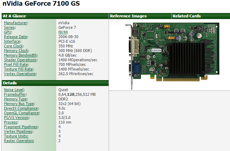Open the Manufacturer link
Viewport: 230px width, 151px height.
pos(16,23)
